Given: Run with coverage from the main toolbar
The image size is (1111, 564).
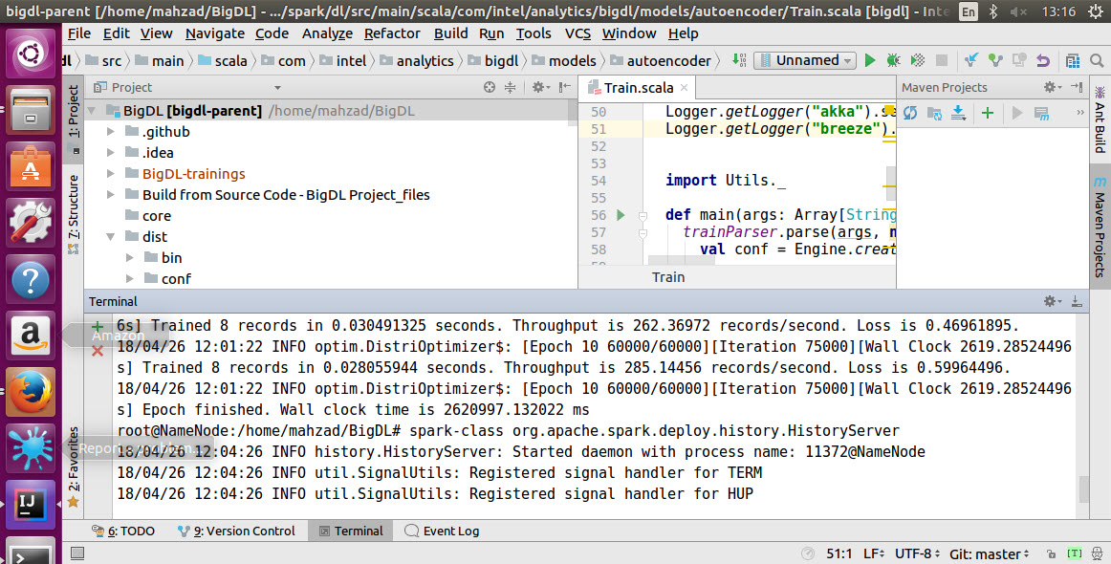Looking at the screenshot, I should (918, 60).
